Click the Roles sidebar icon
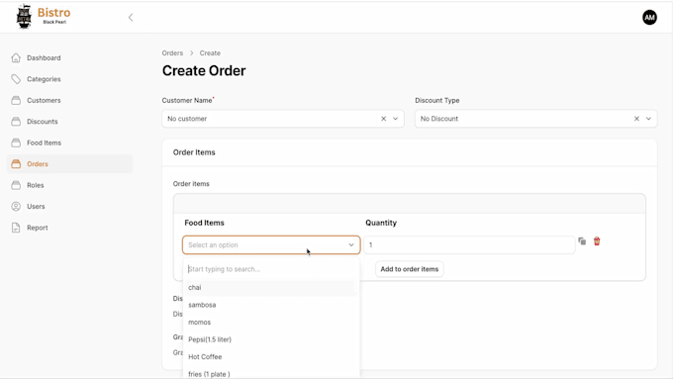The image size is (673, 379). coord(16,185)
